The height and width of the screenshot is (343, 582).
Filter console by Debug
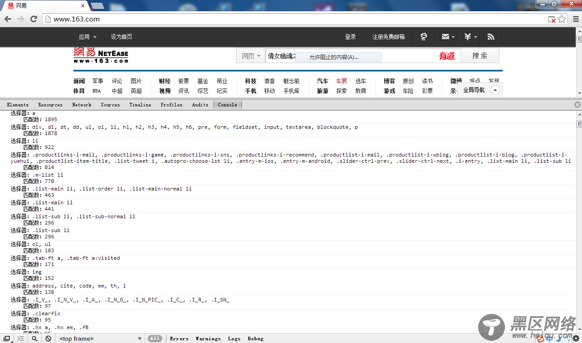point(255,339)
